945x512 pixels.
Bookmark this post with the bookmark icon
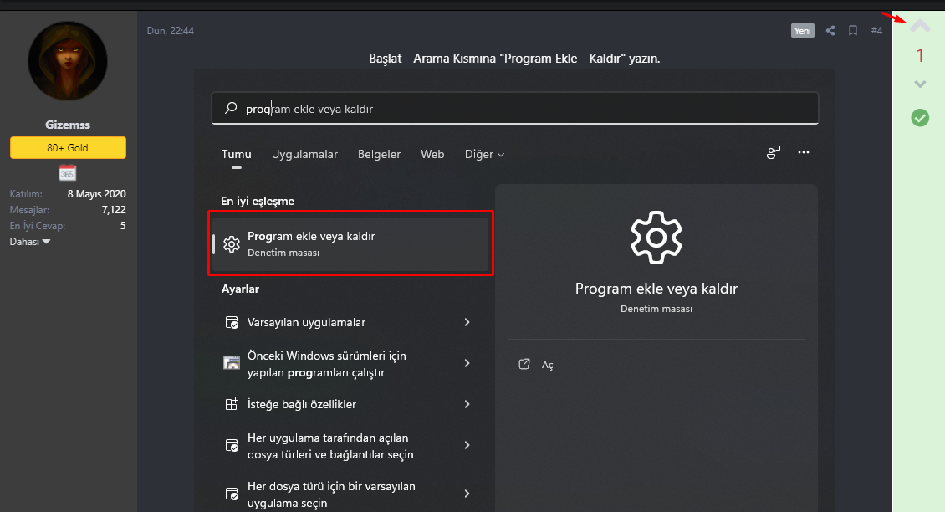pos(853,31)
